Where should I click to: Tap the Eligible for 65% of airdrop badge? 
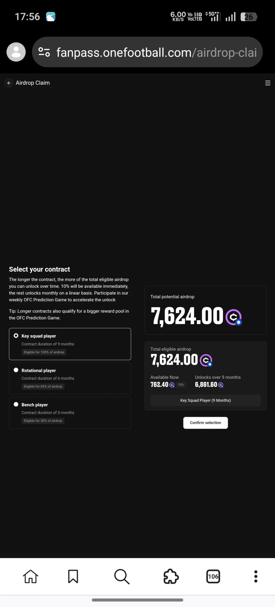pyautogui.click(x=43, y=387)
